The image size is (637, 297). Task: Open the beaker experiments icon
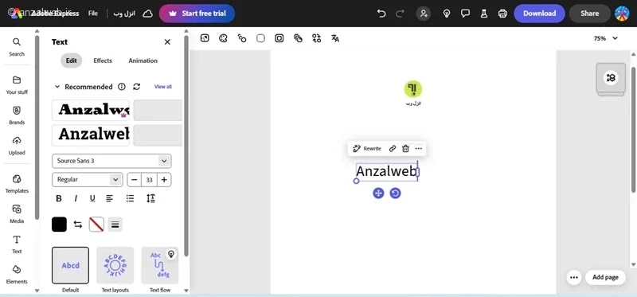[x=484, y=14]
